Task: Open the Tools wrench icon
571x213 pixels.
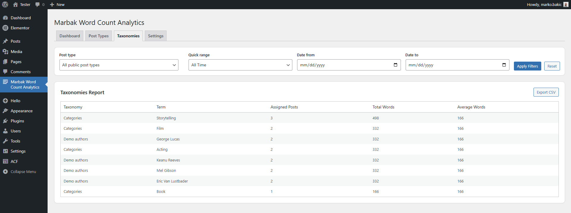Action: click(5, 141)
